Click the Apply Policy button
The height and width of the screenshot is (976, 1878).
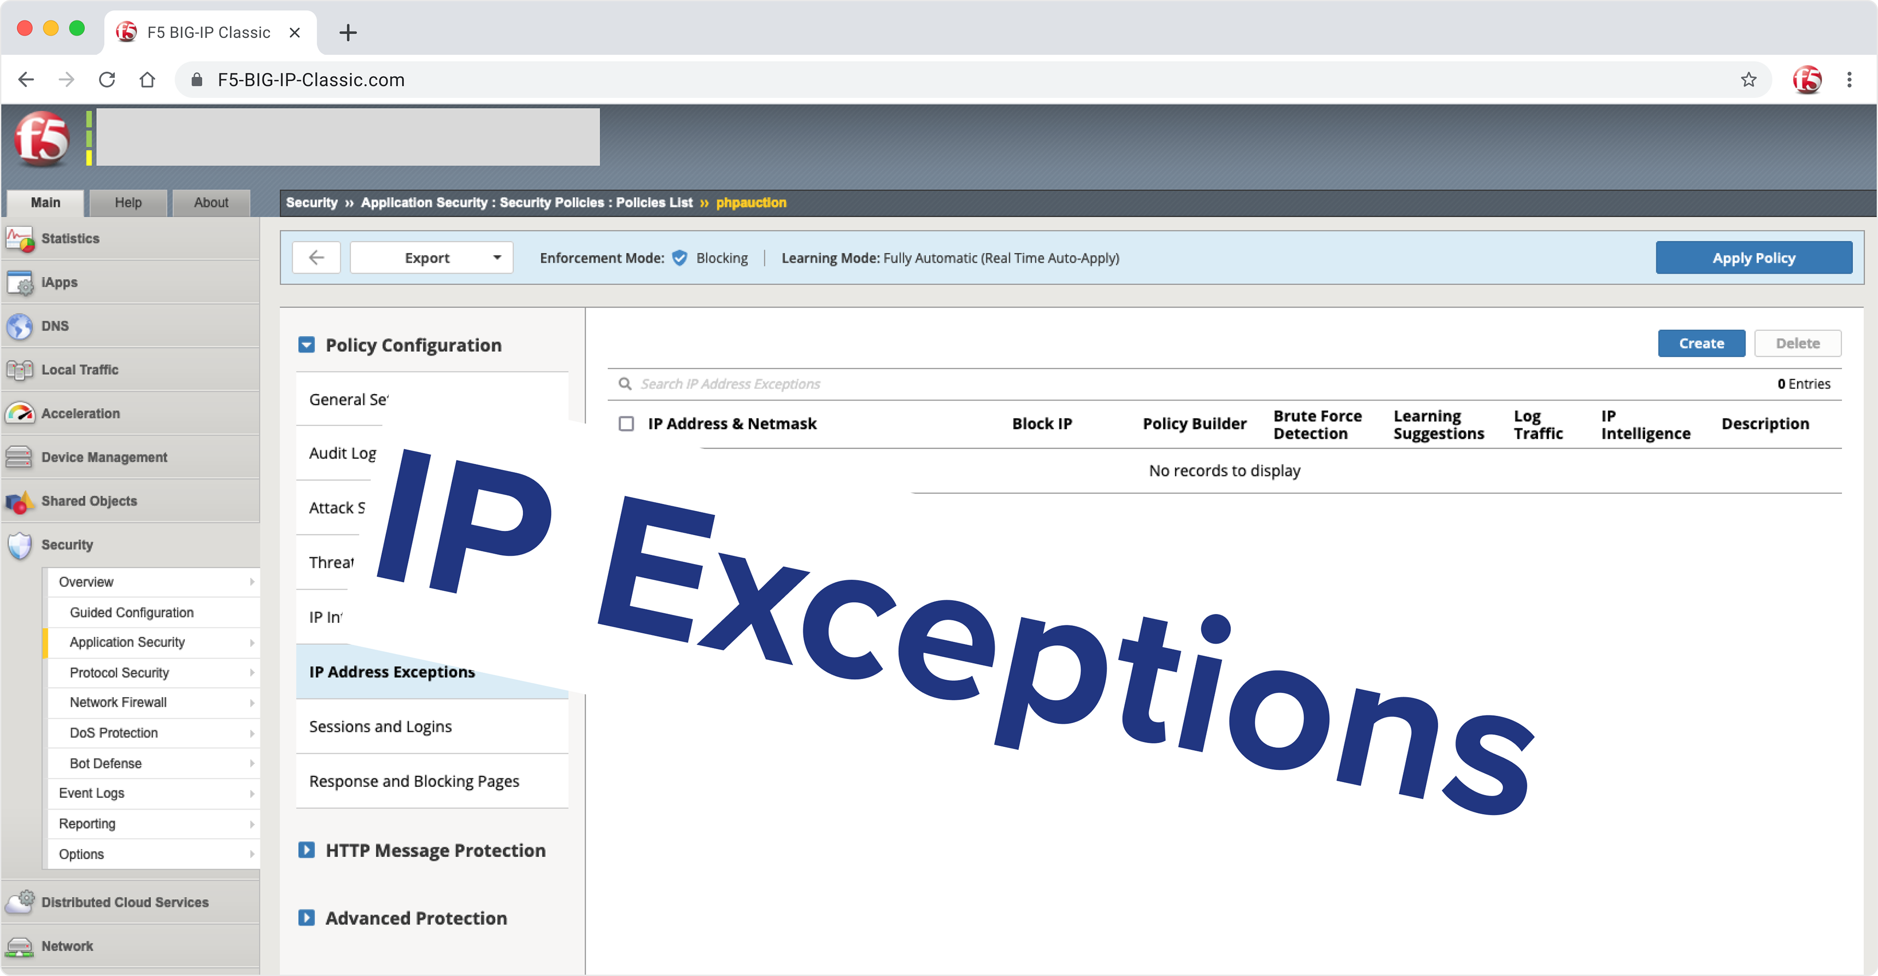[x=1754, y=257]
